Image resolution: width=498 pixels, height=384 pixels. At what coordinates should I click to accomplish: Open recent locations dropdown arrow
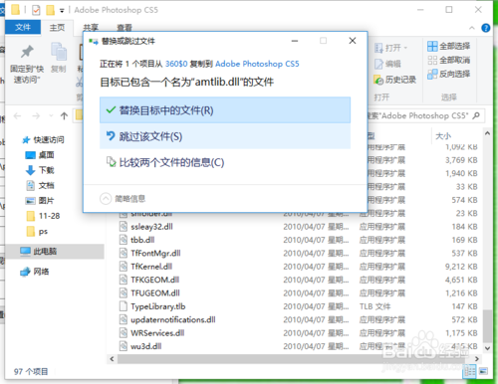(51, 116)
